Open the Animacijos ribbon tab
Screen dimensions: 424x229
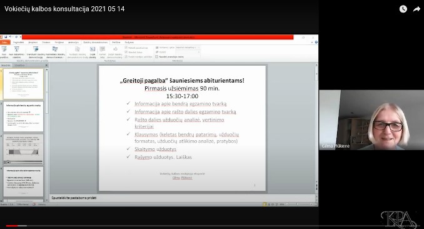(x=73, y=42)
